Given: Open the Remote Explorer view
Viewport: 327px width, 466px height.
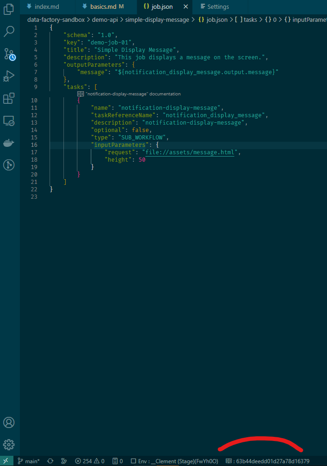Looking at the screenshot, I should coord(9,121).
